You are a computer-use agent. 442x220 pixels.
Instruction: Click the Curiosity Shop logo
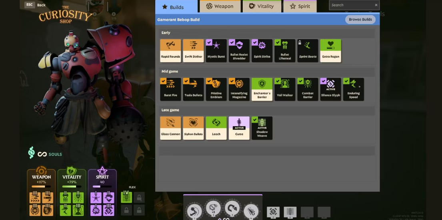(x=65, y=15)
